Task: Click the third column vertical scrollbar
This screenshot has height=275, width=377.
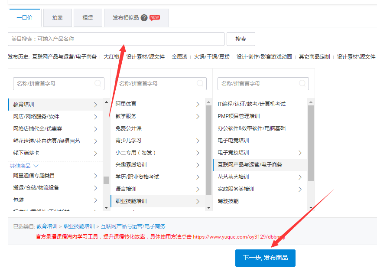Action: coord(311,143)
